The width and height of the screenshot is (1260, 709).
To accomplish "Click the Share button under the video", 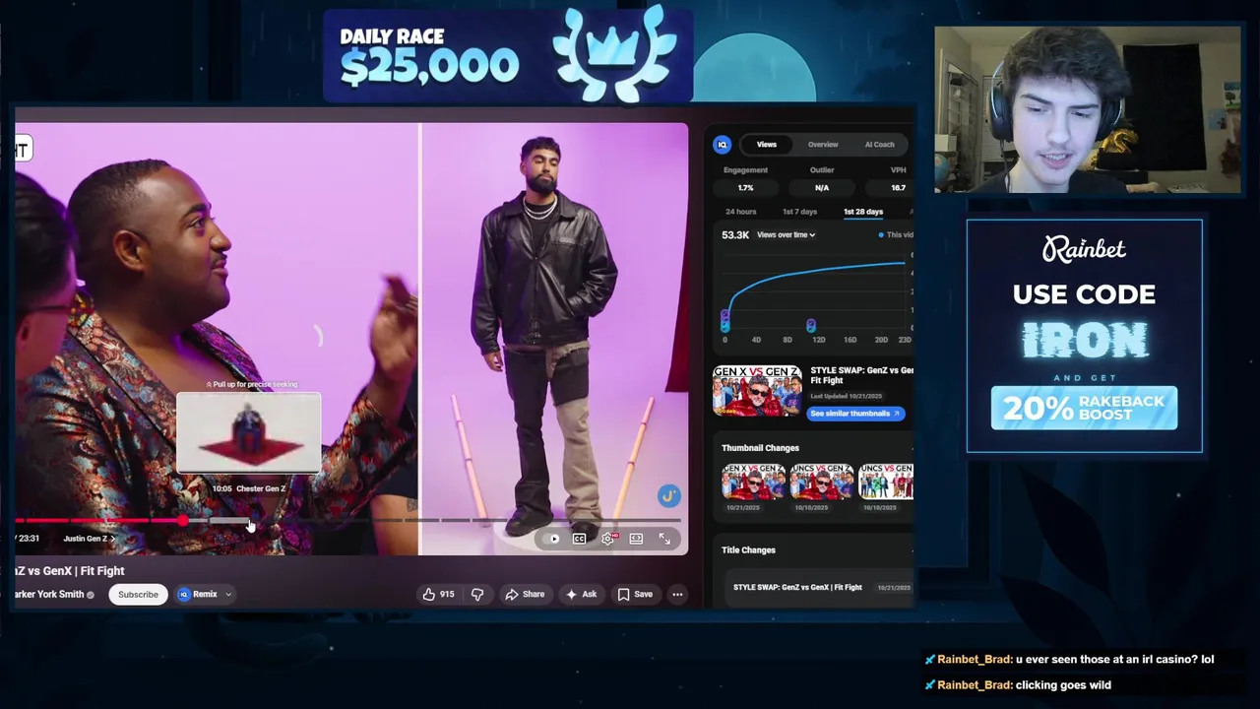I will tap(525, 594).
